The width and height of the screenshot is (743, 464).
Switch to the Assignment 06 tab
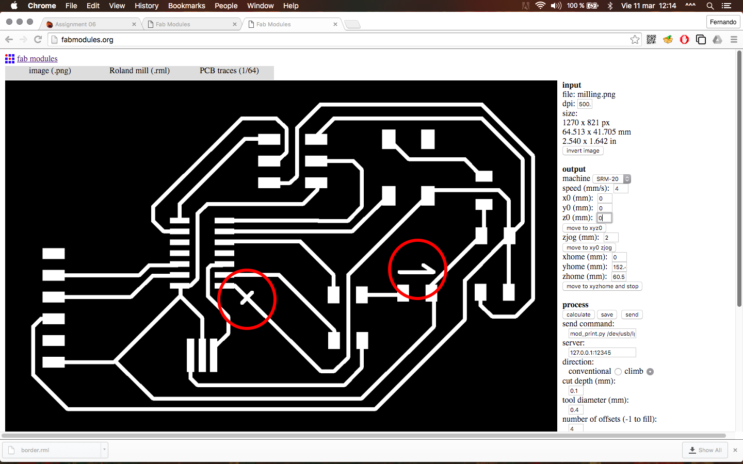(x=91, y=24)
